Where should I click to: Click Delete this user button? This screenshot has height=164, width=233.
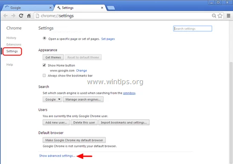click(x=84, y=122)
